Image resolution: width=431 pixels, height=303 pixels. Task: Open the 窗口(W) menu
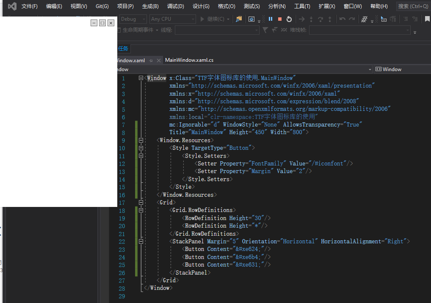click(x=353, y=6)
